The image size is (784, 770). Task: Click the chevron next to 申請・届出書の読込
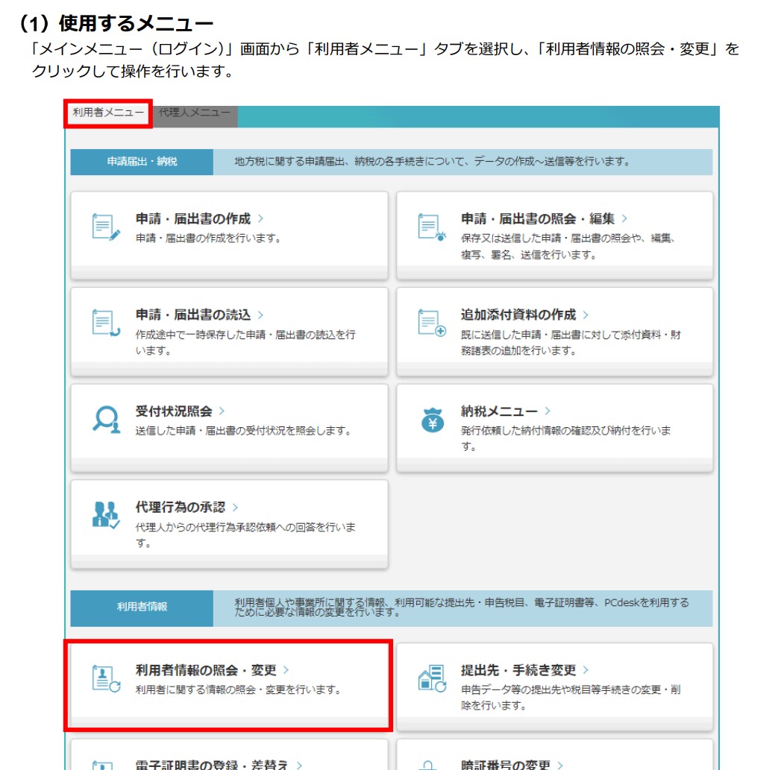[260, 315]
